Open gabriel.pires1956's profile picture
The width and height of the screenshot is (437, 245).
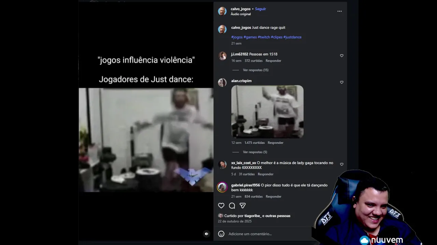pyautogui.click(x=222, y=187)
